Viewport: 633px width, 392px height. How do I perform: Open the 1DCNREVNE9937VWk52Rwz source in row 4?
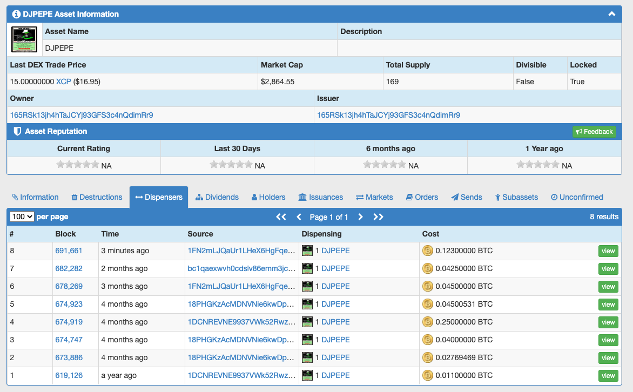point(241,322)
